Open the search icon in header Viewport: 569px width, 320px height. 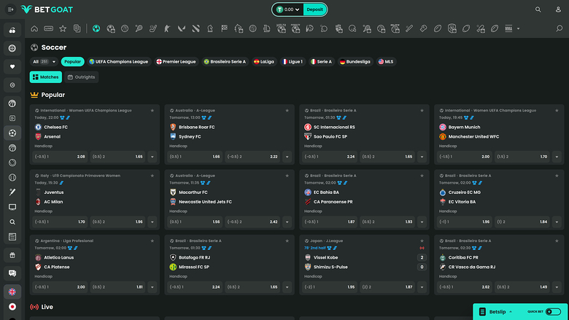pos(538,9)
